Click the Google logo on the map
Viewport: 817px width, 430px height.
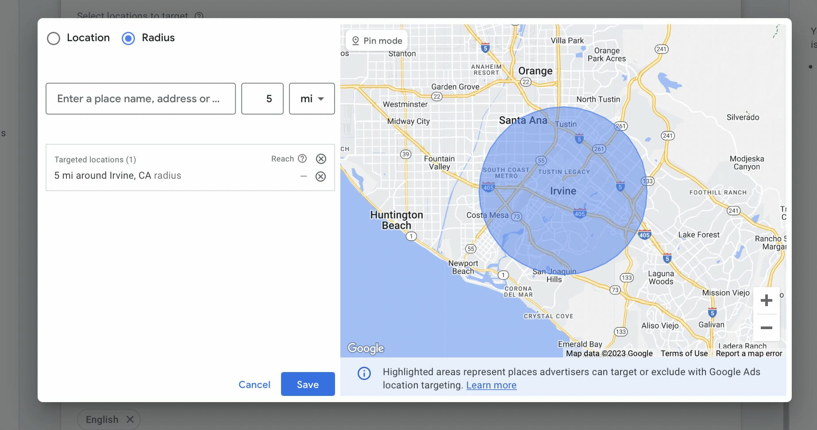[x=366, y=349]
